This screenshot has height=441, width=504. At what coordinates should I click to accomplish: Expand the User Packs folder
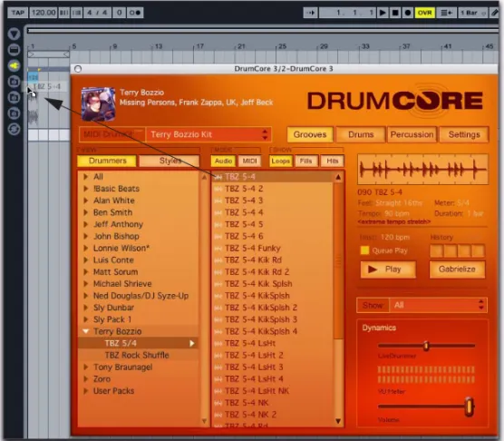(x=86, y=391)
